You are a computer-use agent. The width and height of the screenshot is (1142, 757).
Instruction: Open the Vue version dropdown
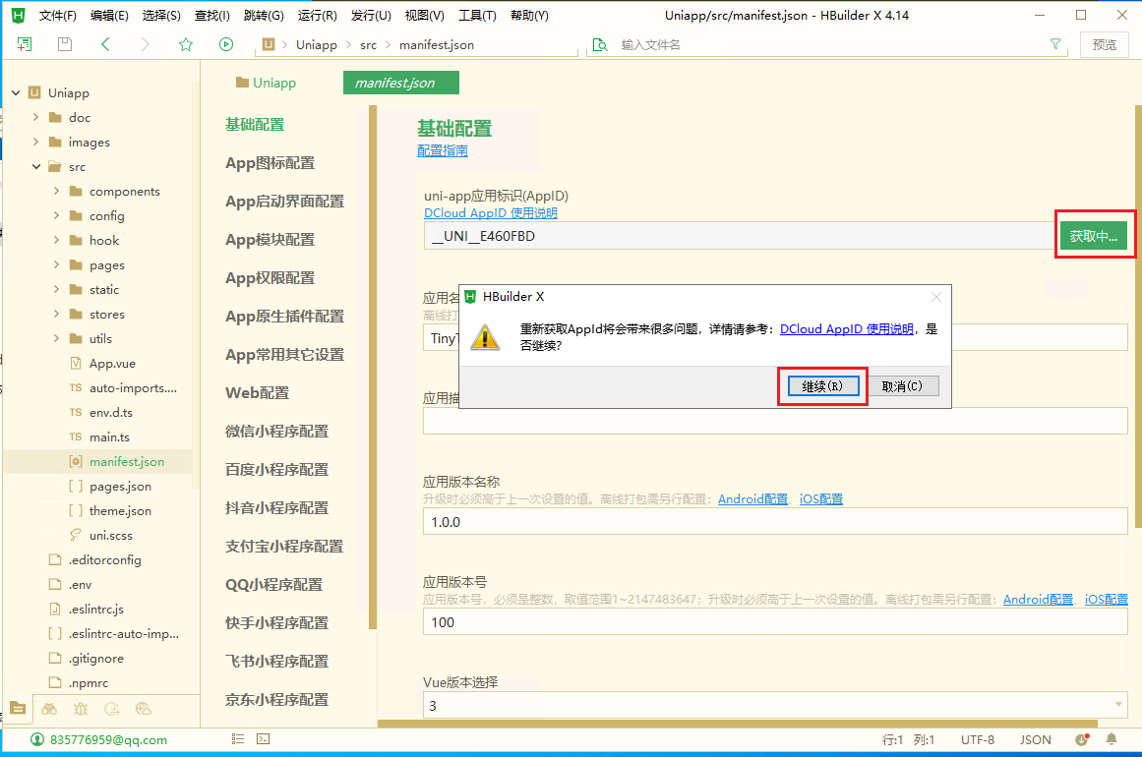tap(775, 705)
